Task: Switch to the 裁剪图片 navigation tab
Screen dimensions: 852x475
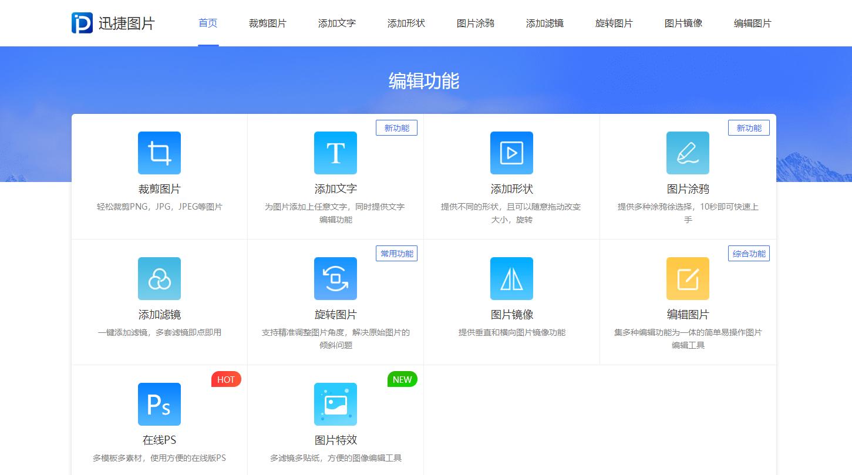Action: coord(267,23)
